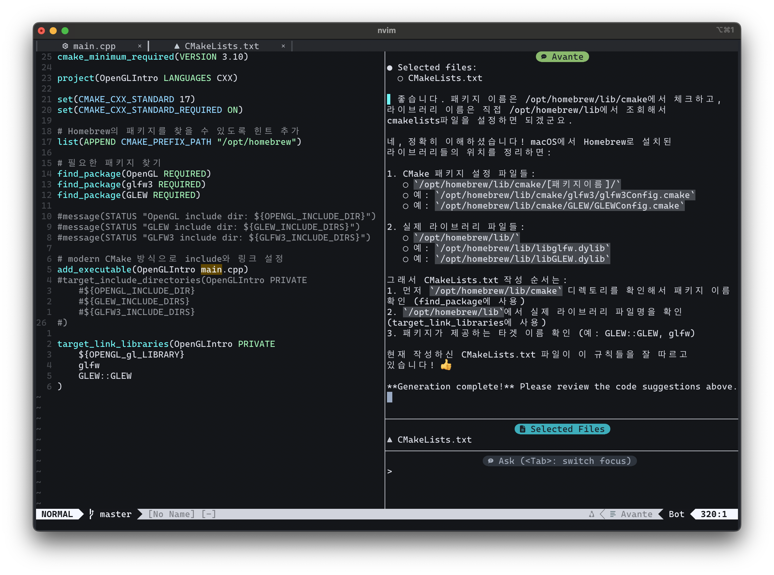
Task: Switch to the main.cpp tab
Action: pos(94,46)
